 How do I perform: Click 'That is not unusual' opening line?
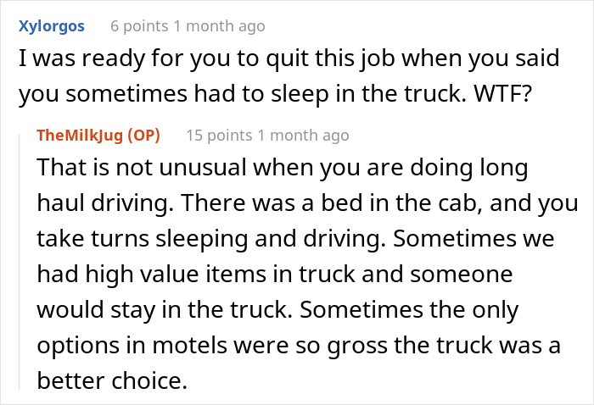pos(142,167)
